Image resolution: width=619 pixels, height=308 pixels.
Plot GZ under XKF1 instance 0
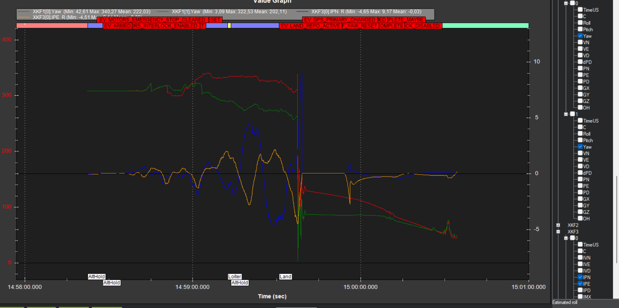pyautogui.click(x=580, y=101)
